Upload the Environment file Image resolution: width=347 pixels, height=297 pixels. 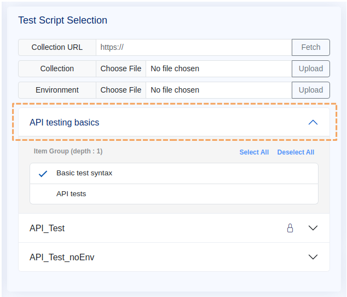[x=311, y=90]
